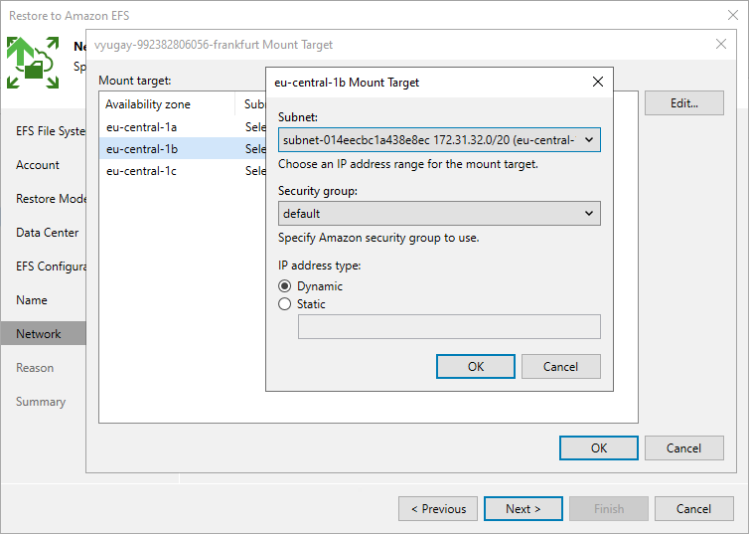The width and height of the screenshot is (749, 534).
Task: Open the Reason wizard step
Action: pyautogui.click(x=35, y=368)
